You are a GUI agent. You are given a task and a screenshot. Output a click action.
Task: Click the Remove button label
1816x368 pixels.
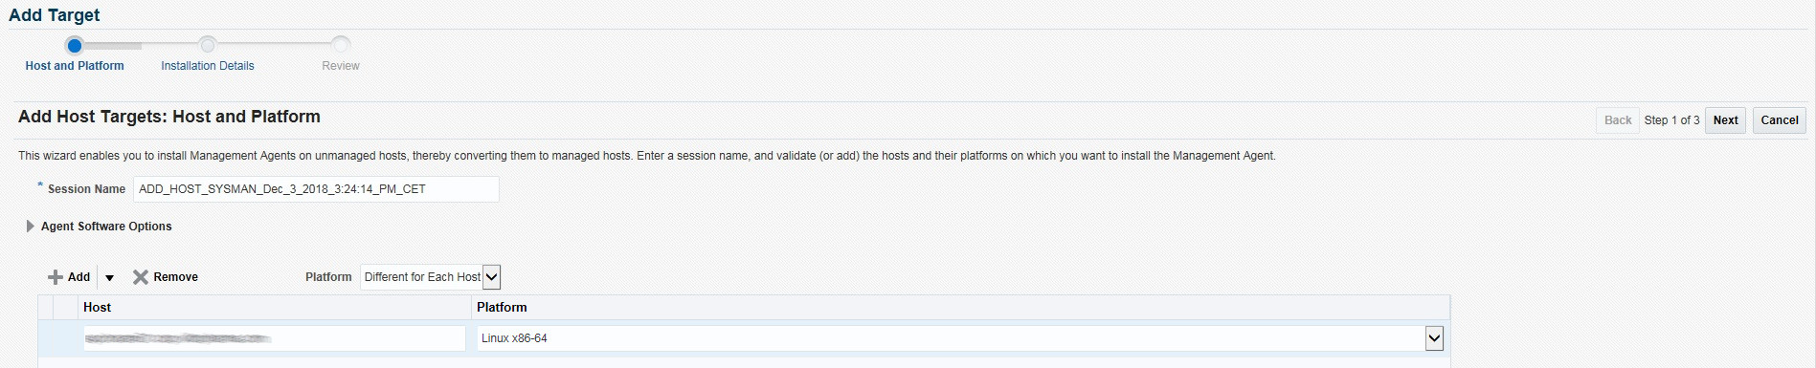[176, 277]
